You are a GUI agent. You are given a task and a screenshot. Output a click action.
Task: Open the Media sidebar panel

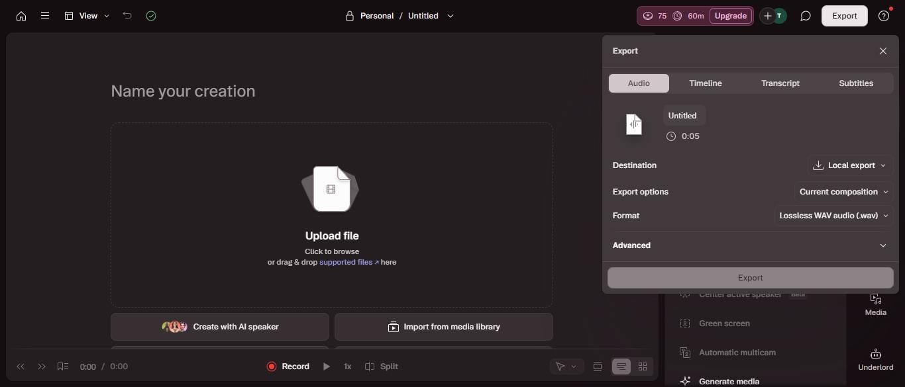point(876,305)
